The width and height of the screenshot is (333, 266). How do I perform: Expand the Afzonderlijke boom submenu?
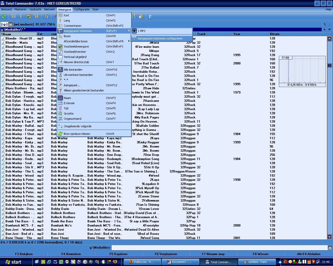(x=94, y=41)
